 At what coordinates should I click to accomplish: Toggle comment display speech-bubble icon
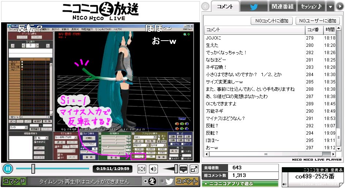click(x=183, y=169)
